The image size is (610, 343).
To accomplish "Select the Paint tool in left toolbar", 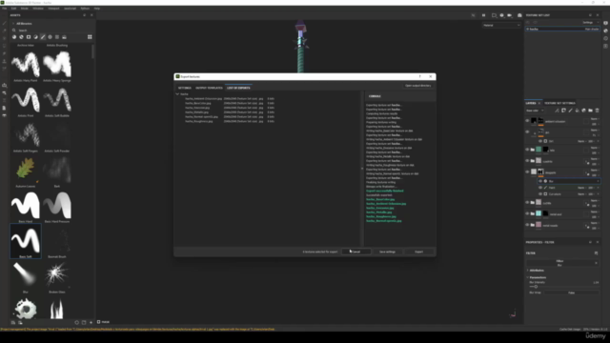I will point(4,23).
